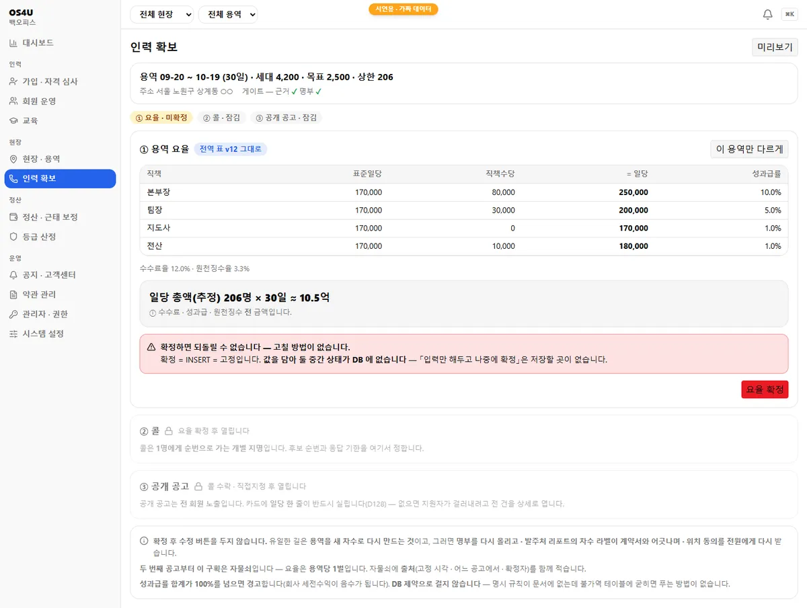Click the 지도사 row label
Screen dimensions: 807x608
(x=159, y=228)
